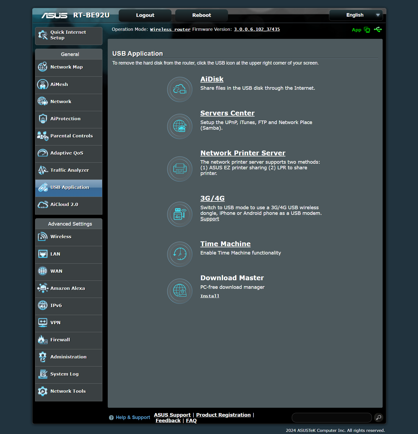This screenshot has height=434, width=418.
Task: Click the 3G/4G dongle icon
Action: tap(180, 214)
